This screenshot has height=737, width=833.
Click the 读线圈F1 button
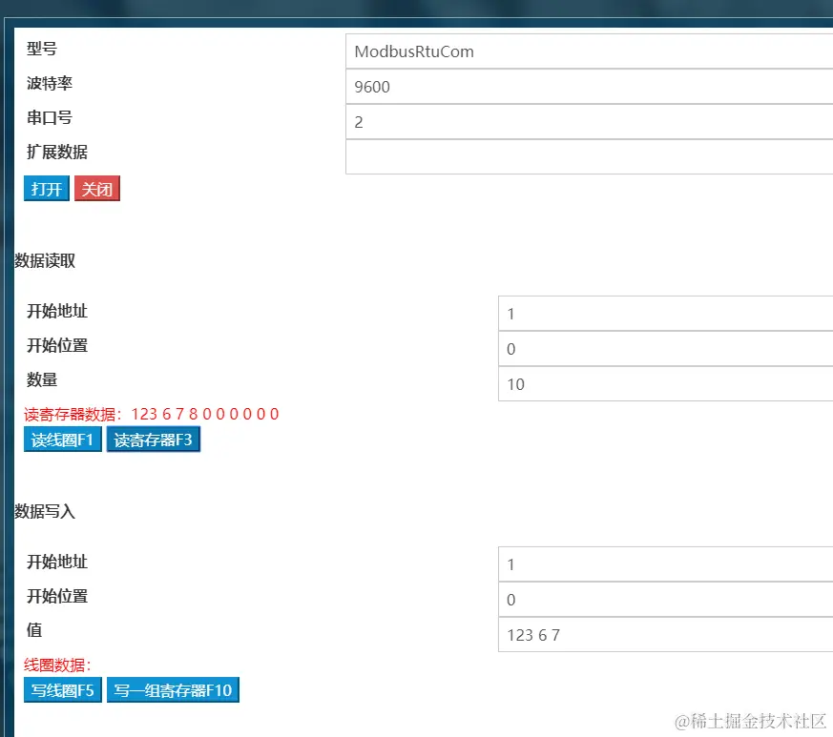tap(63, 440)
